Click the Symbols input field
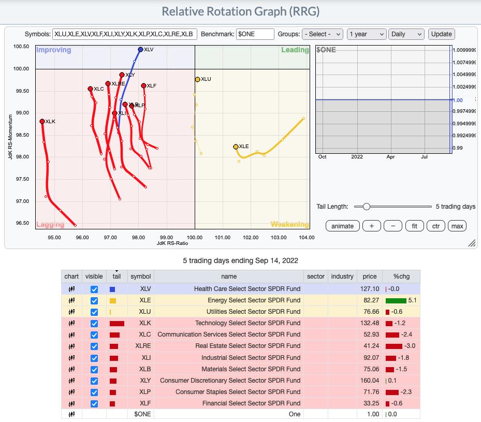Viewport: 481px width, 422px height. coord(125,34)
